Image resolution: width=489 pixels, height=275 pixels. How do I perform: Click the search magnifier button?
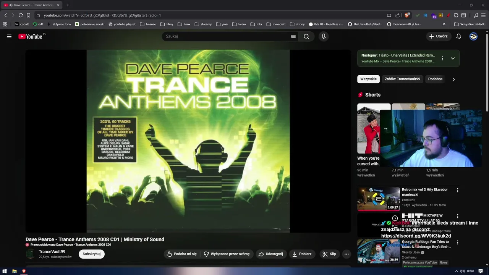[x=306, y=36]
